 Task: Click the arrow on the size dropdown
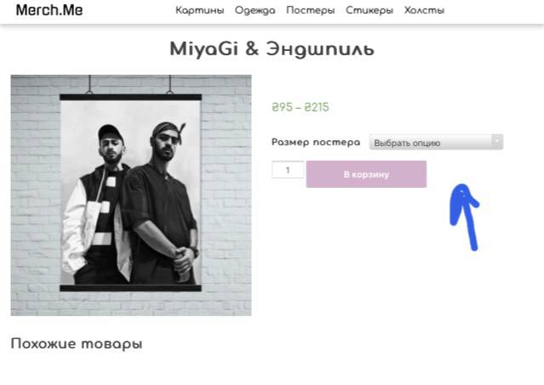(497, 141)
